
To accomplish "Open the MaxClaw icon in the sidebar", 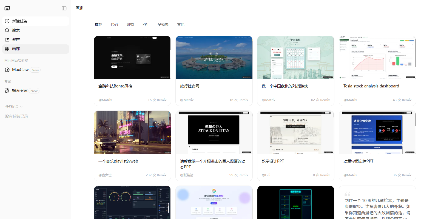I will click(7, 70).
